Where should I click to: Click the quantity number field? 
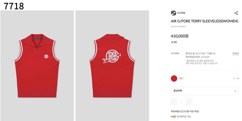pos(181,102)
